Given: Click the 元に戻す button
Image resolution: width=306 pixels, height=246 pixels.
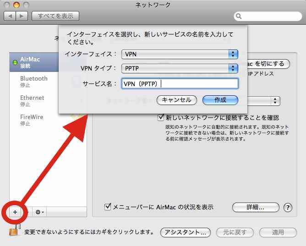Looking at the screenshot, I should click(235, 232).
